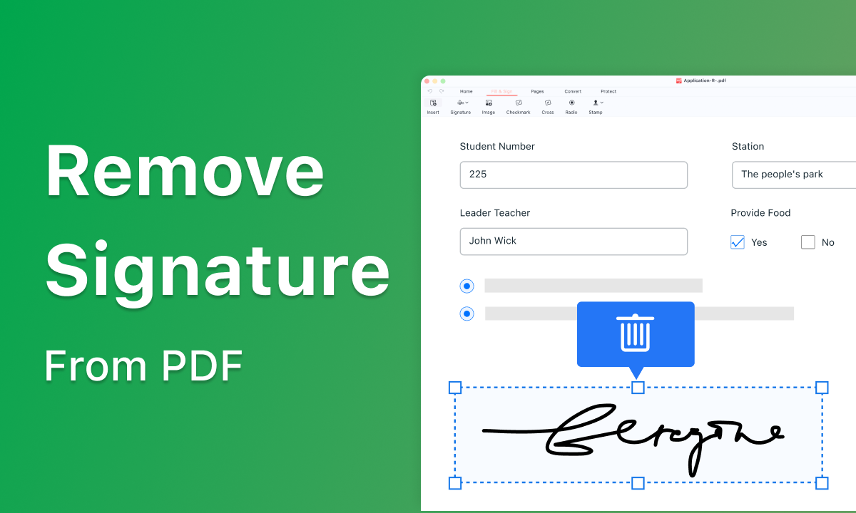
Task: Uncheck the Yes checkbox under Provide Food
Action: tap(737, 242)
